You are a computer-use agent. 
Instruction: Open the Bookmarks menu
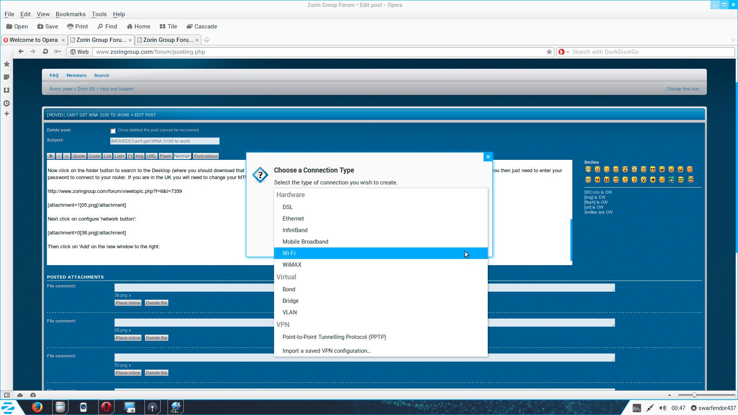coord(70,14)
